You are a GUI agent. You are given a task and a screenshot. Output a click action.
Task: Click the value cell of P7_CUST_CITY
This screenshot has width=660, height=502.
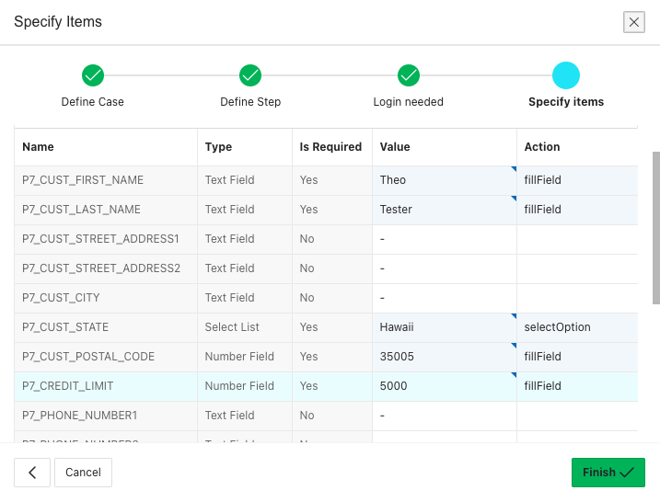pyautogui.click(x=445, y=298)
